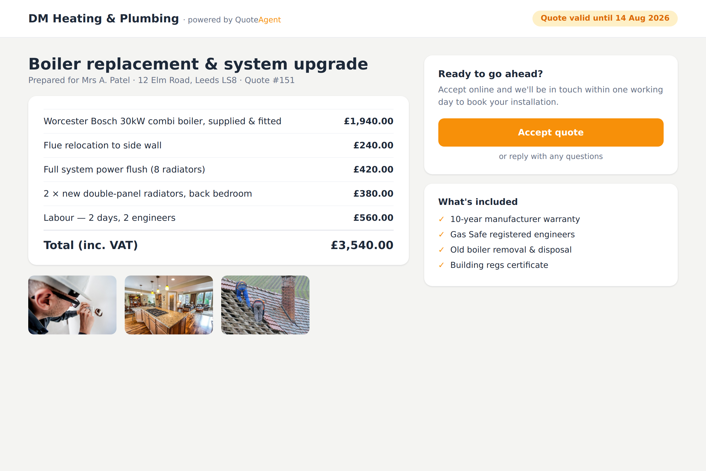This screenshot has height=471, width=706.
Task: Click the Accept quote button
Action: click(x=551, y=132)
